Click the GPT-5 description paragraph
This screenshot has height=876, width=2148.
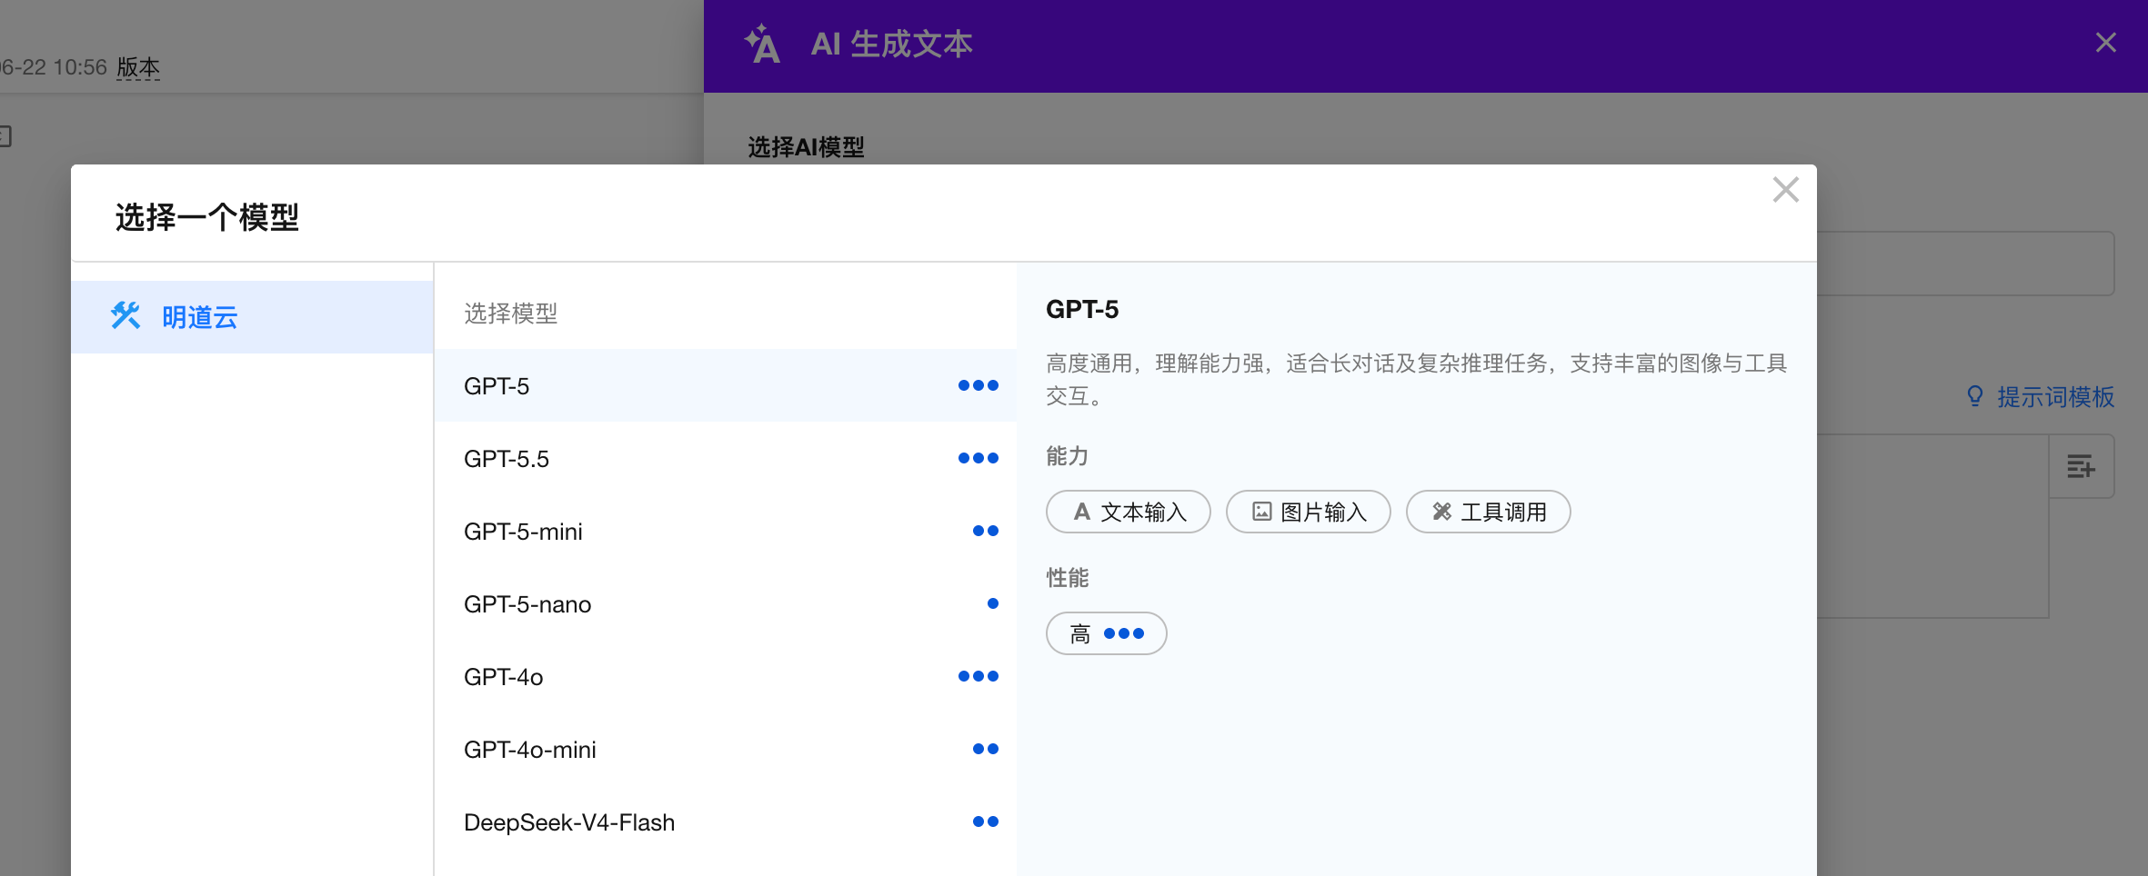[x=1416, y=379]
